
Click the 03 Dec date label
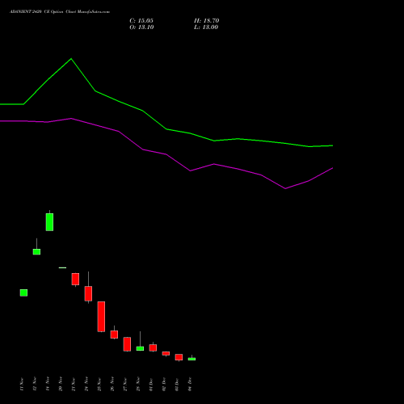click(177, 385)
